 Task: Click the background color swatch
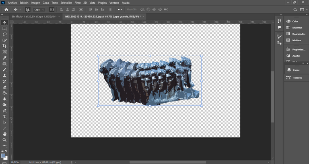click(6, 158)
